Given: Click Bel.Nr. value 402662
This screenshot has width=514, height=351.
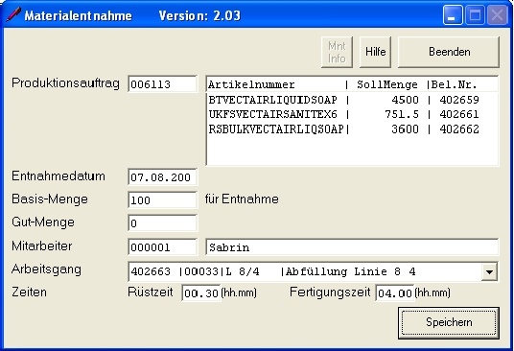Looking at the screenshot, I should [459, 129].
